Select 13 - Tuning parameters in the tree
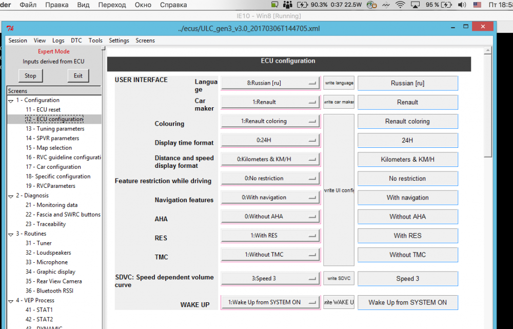Image resolution: width=513 pixels, height=329 pixels. [x=55, y=129]
